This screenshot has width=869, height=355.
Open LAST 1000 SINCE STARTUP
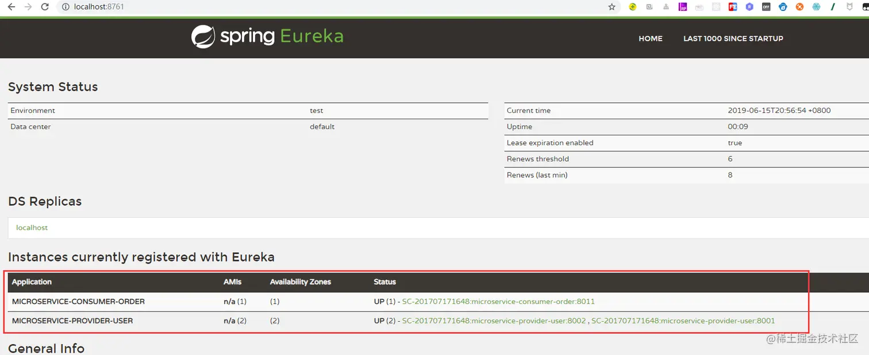(x=733, y=38)
